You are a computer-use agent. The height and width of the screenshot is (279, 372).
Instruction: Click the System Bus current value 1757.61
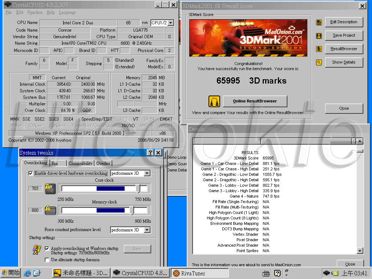(59, 97)
